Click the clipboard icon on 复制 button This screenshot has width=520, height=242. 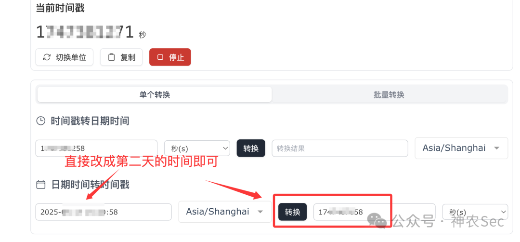click(x=112, y=57)
